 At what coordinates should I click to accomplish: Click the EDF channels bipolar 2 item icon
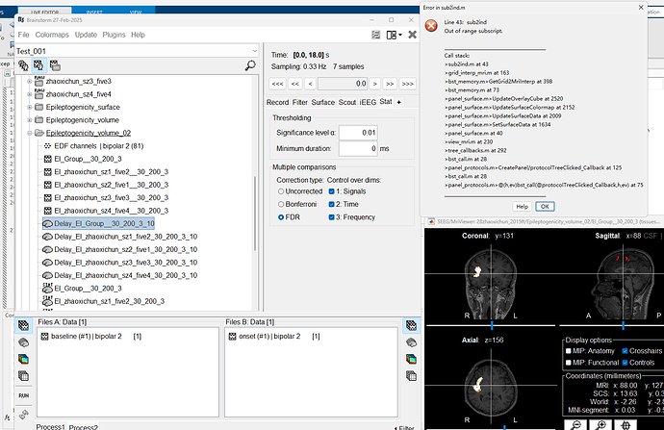coord(47,146)
